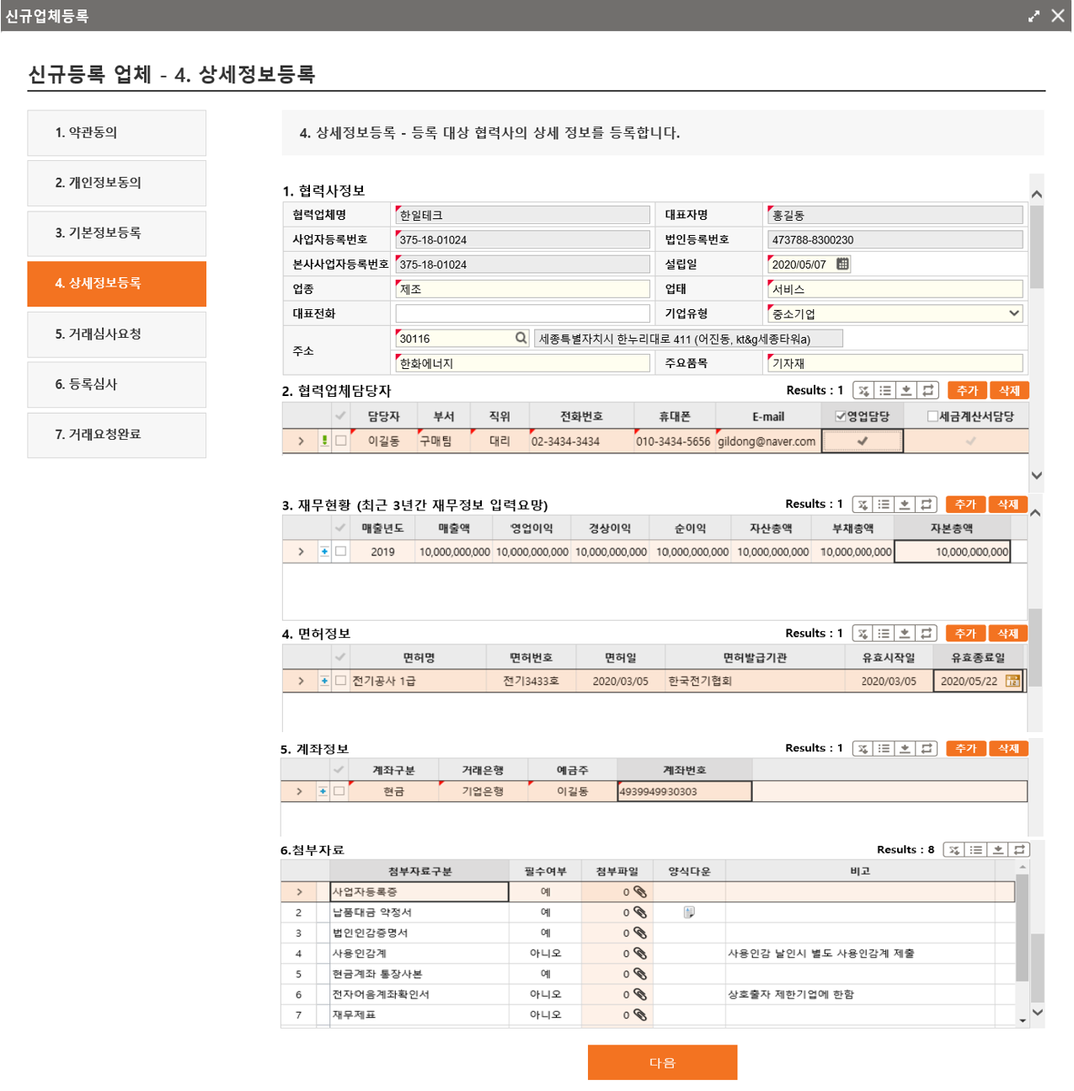The width and height of the screenshot is (1074, 1091).
Task: Check the row checkbox for 이길동 contact
Action: point(341,441)
